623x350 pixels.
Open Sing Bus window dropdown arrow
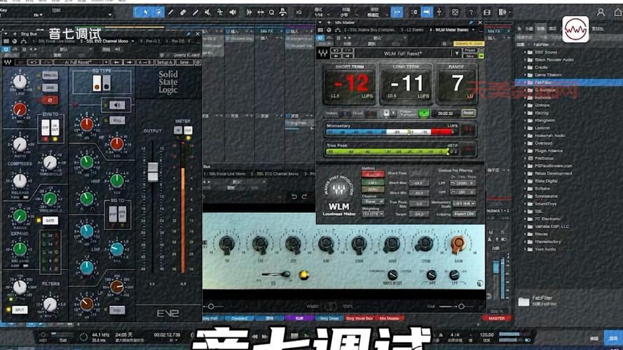coord(6,34)
